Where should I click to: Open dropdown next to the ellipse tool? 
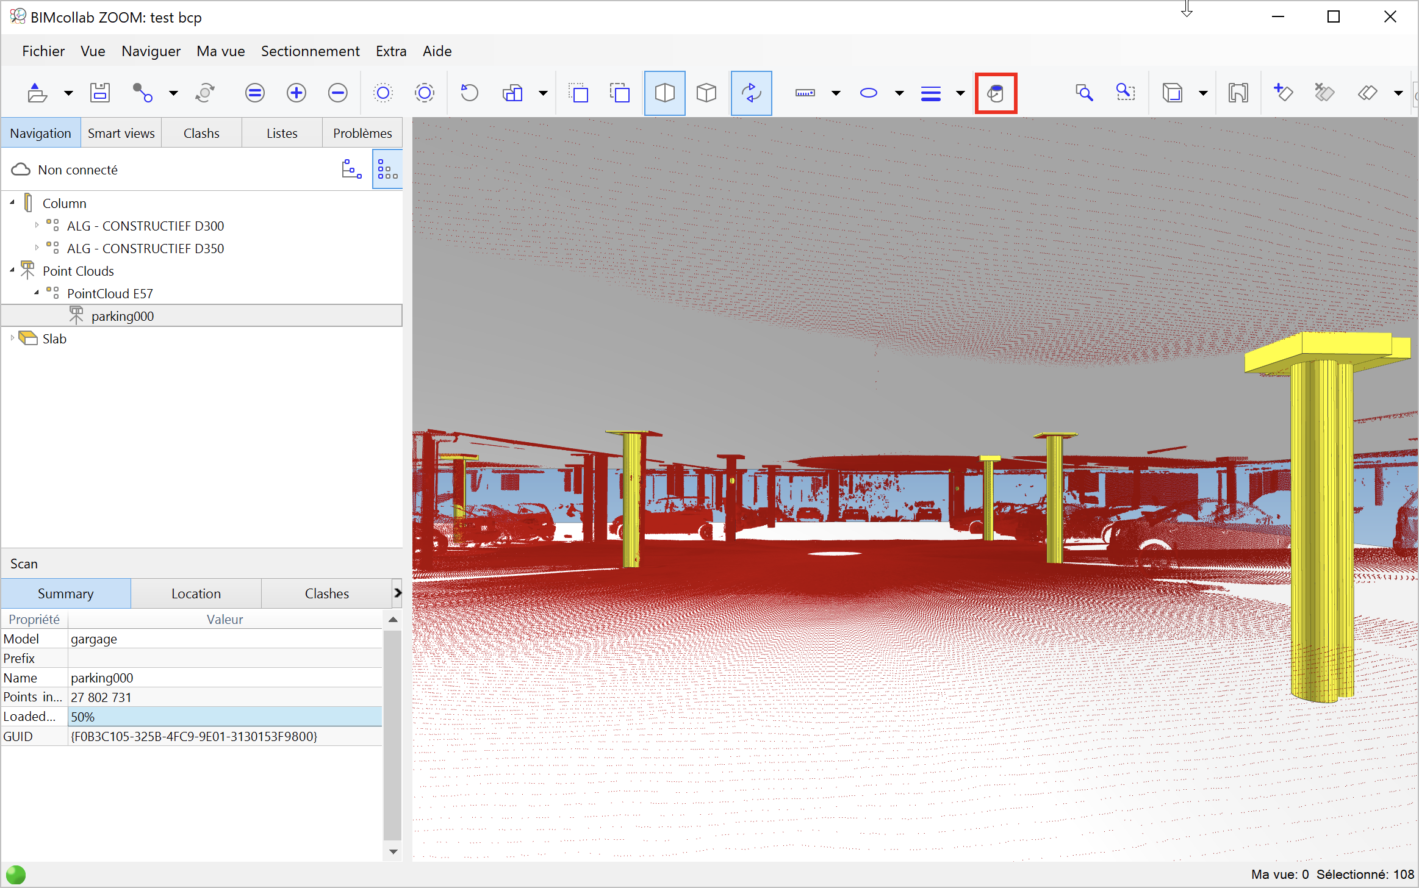(x=899, y=93)
